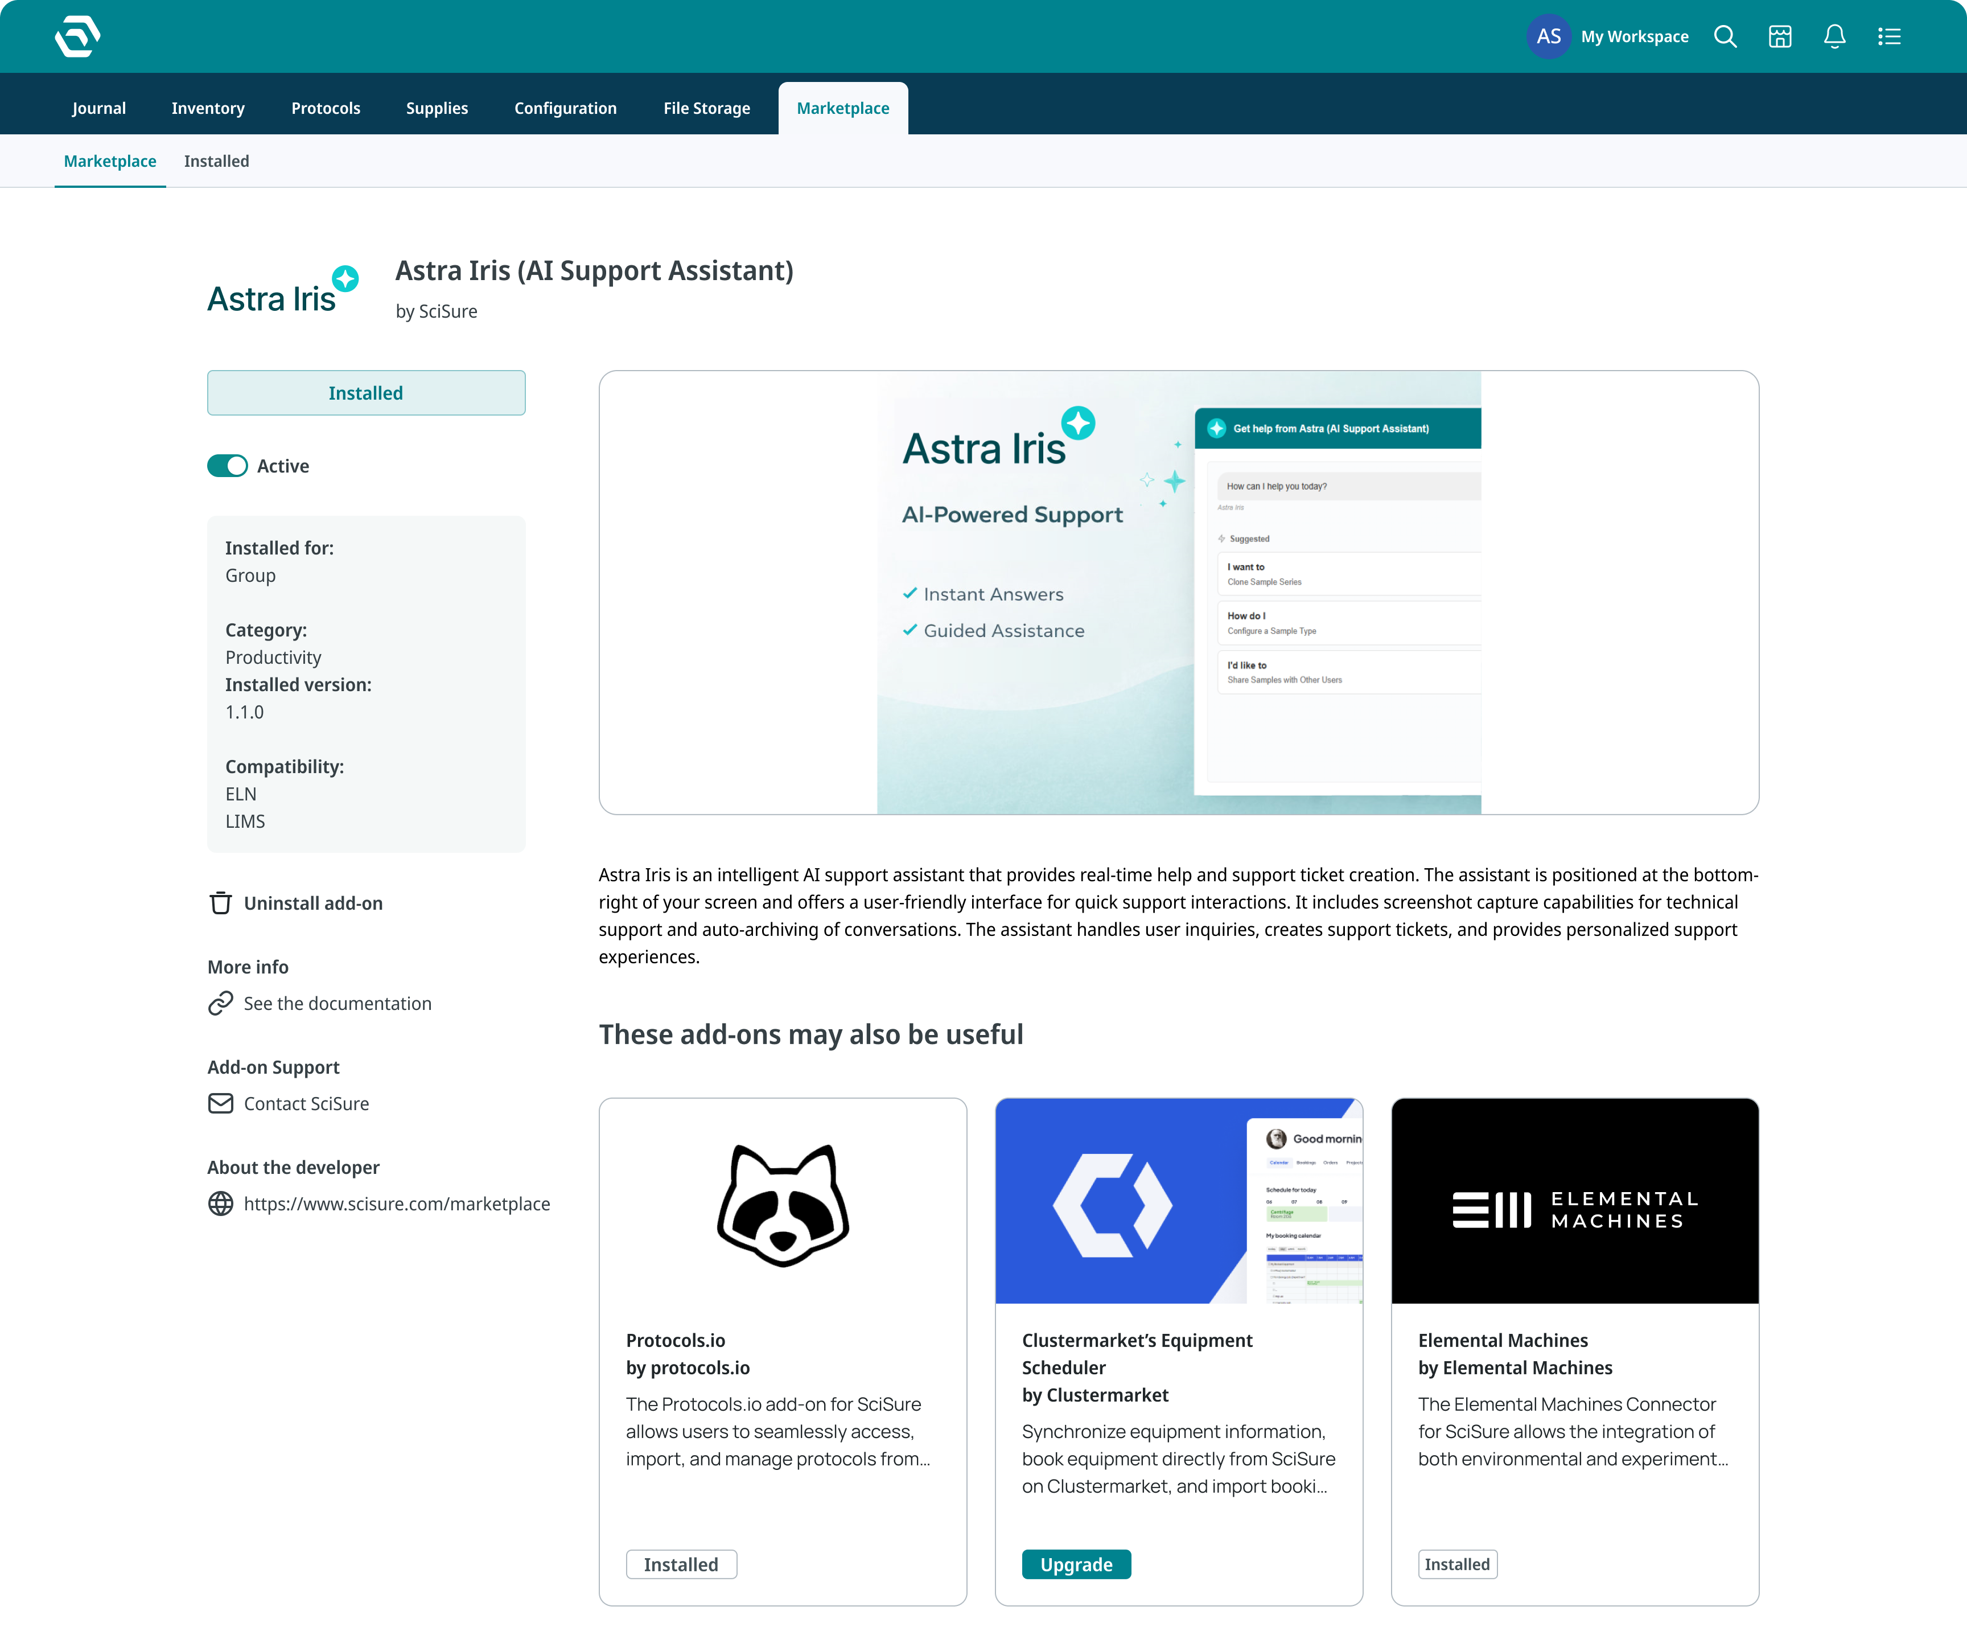The height and width of the screenshot is (1643, 1967).
Task: Click Upgrade on Clustermarket card
Action: pyautogui.click(x=1076, y=1564)
